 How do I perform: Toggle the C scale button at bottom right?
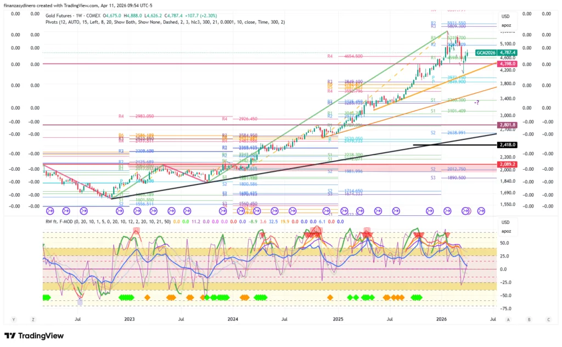point(548,319)
